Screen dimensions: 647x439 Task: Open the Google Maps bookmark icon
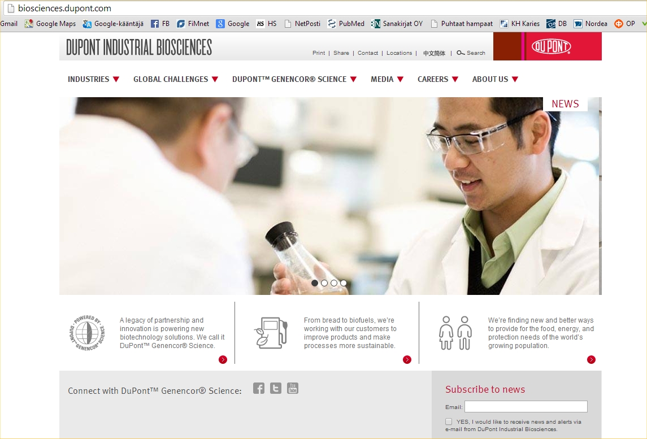pyautogui.click(x=28, y=24)
